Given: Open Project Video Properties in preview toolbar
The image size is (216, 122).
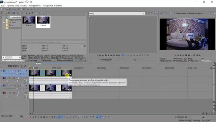Looking at the screenshot, I should pos(161,13).
